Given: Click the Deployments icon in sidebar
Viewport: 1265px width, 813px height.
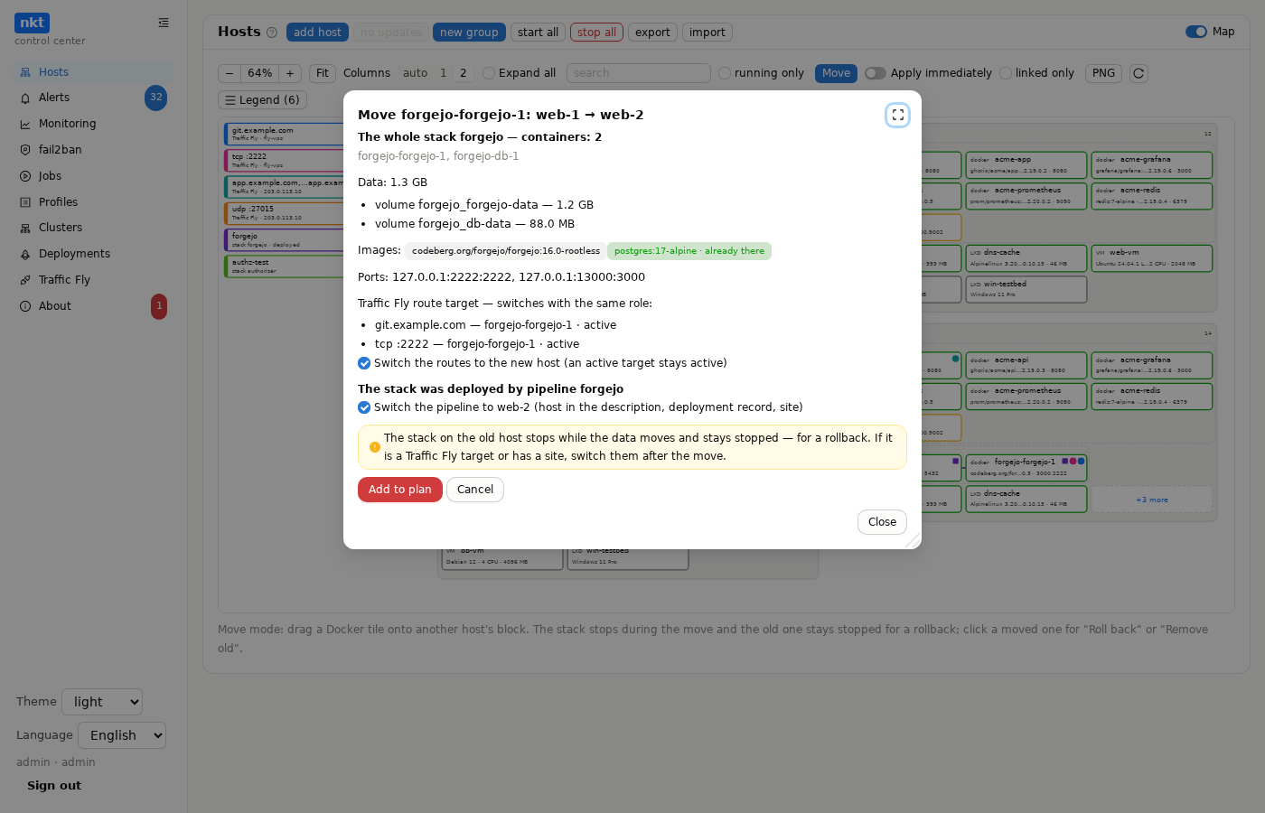Looking at the screenshot, I should (25, 254).
